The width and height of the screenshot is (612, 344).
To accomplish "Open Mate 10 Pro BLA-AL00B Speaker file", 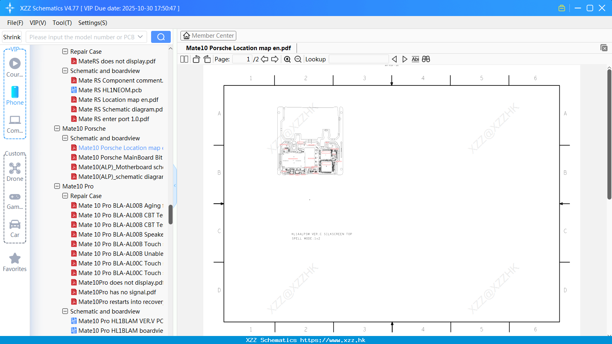I will 117,235.
